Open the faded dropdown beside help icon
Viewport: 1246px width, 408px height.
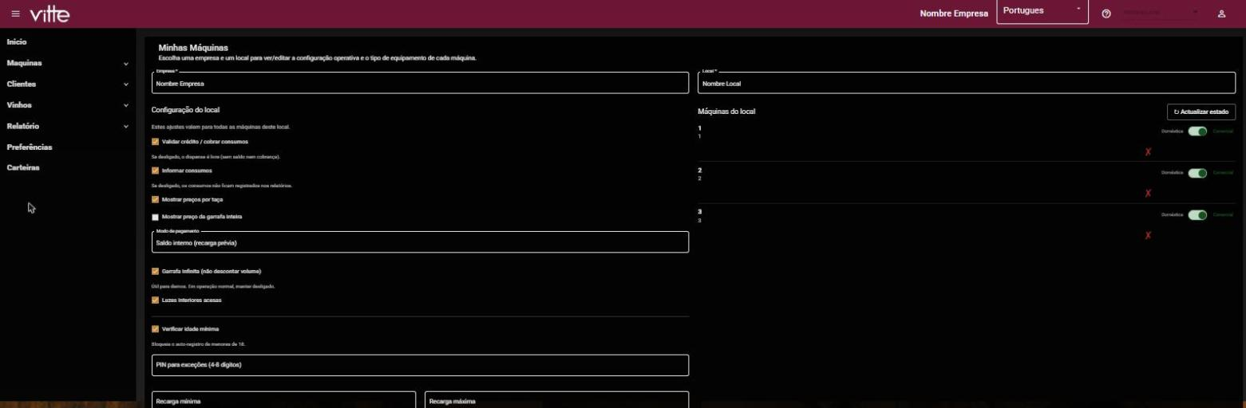click(x=1159, y=13)
